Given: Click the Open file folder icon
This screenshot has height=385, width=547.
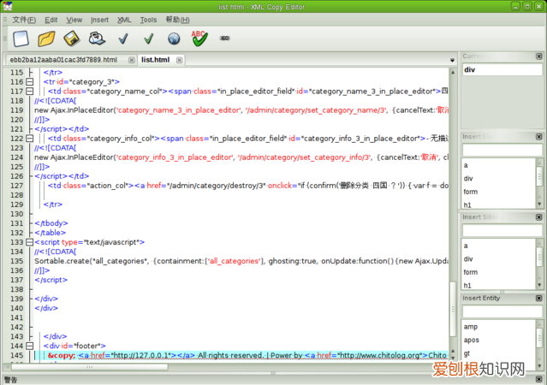Looking at the screenshot, I should coord(46,38).
